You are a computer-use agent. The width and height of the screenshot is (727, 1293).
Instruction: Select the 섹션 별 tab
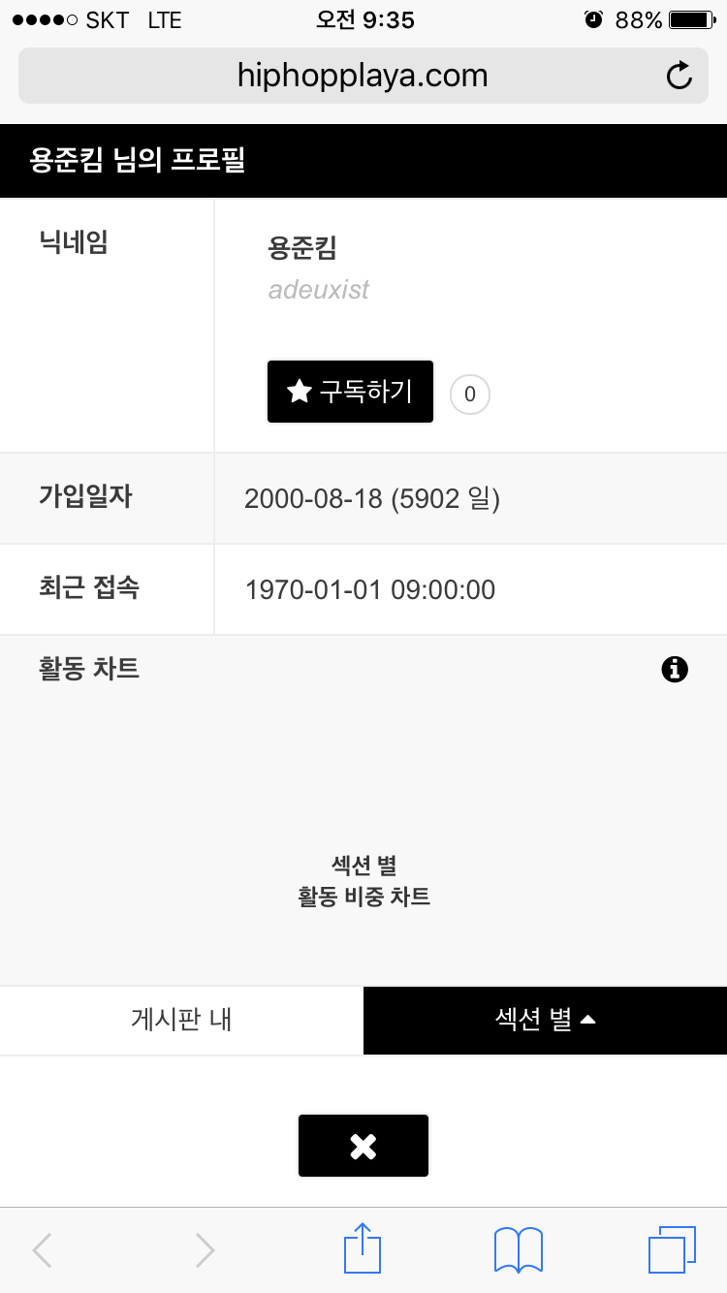pyautogui.click(x=545, y=1020)
